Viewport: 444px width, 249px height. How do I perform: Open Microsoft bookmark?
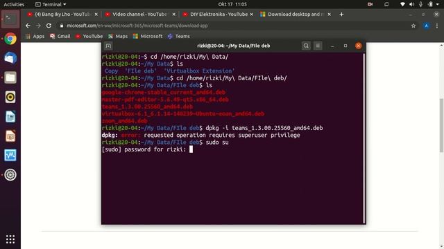click(x=148, y=36)
